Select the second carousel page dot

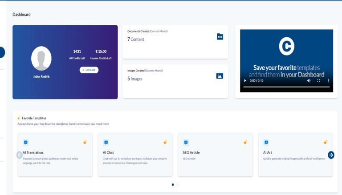[178, 184]
